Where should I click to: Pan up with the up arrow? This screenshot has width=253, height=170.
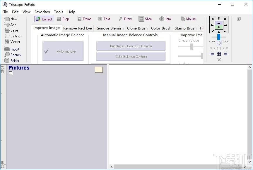pos(219,18)
